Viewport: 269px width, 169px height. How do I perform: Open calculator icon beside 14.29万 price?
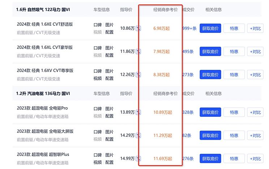[x=138, y=135]
